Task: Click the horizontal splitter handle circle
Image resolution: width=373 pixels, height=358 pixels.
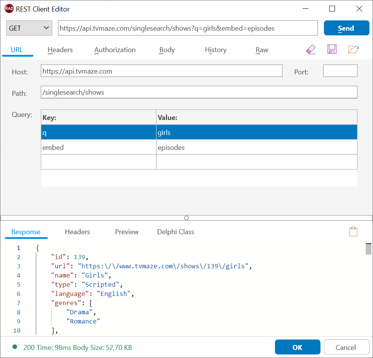Action: pyautogui.click(x=187, y=218)
